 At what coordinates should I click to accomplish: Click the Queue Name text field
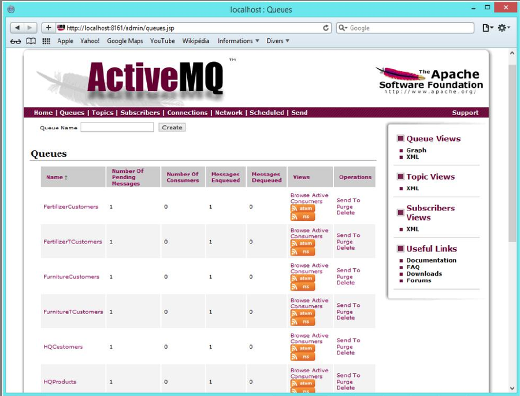click(x=117, y=127)
